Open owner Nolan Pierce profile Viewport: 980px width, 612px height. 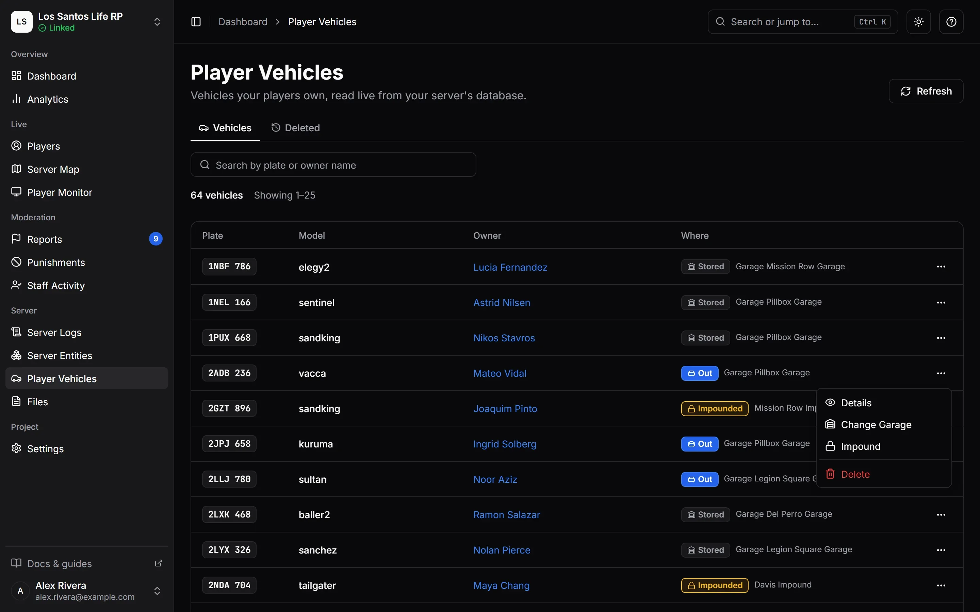click(x=502, y=550)
